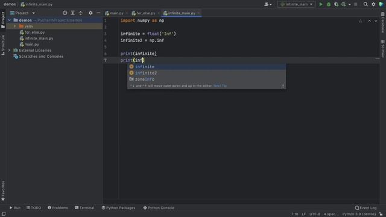Choose 'infinite' completion suggestion
Screen dimensions: 386x217
coord(206,67)
